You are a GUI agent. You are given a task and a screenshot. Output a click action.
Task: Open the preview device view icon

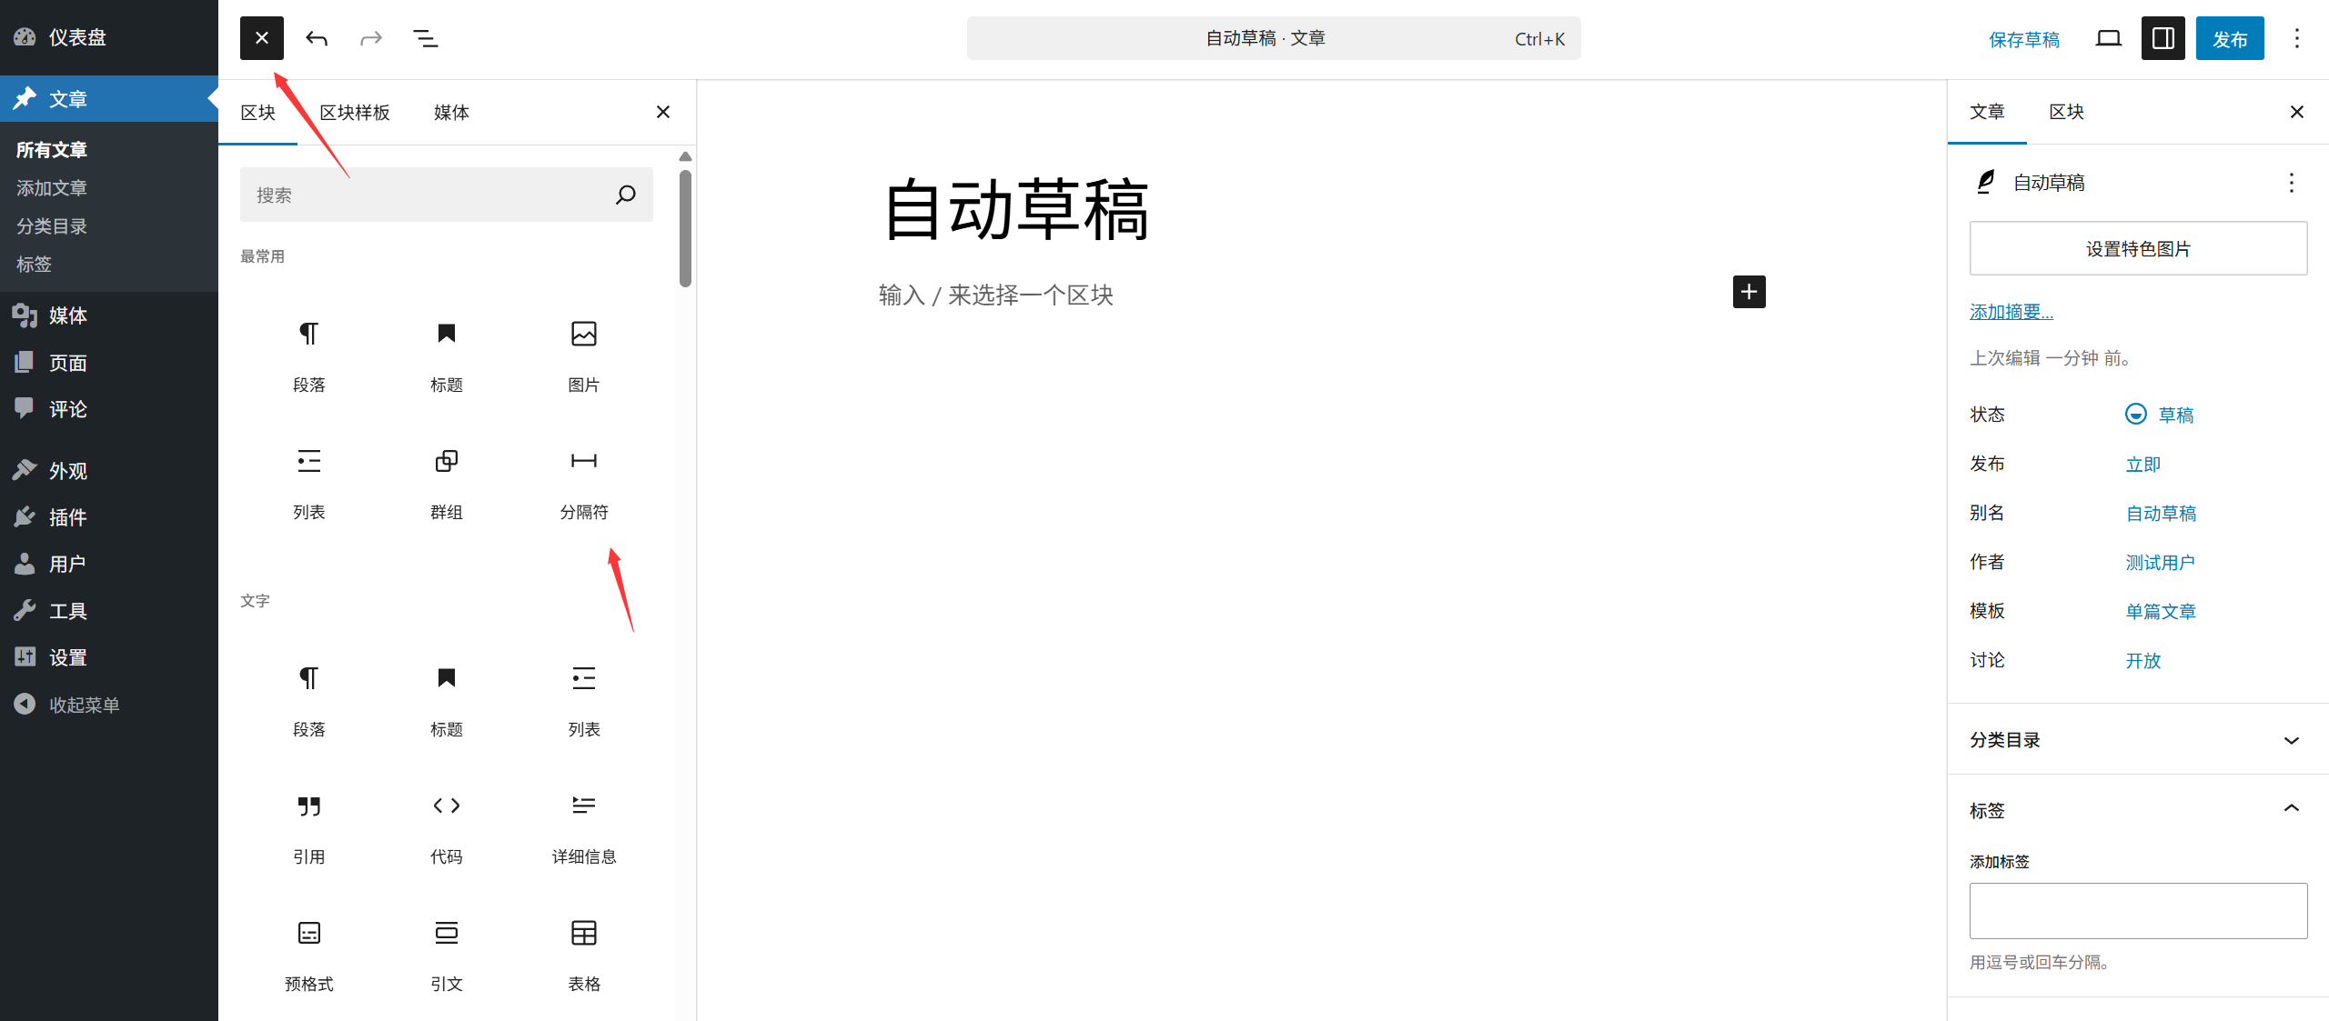2108,38
